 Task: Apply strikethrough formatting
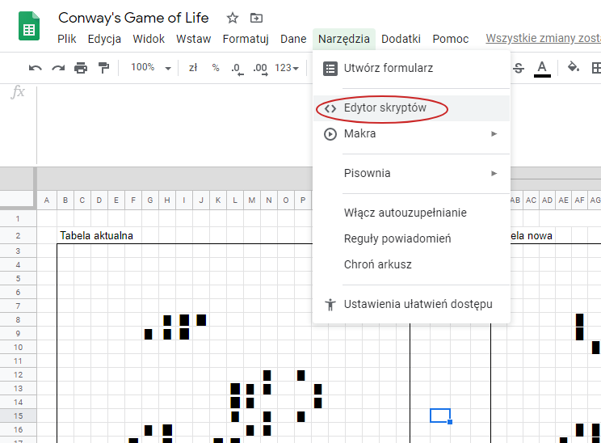coord(519,68)
